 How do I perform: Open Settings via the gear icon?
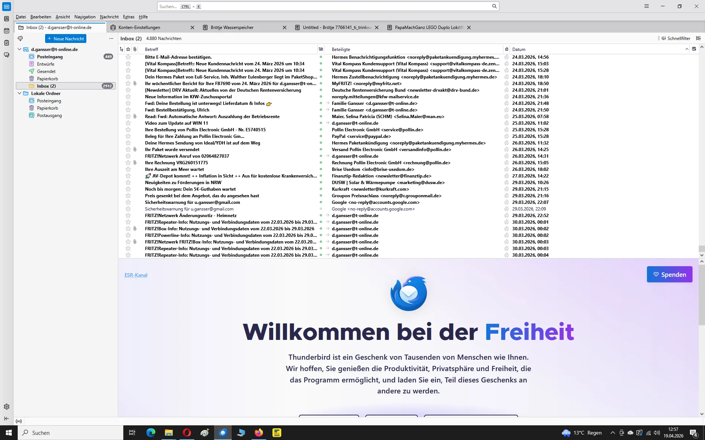7,407
